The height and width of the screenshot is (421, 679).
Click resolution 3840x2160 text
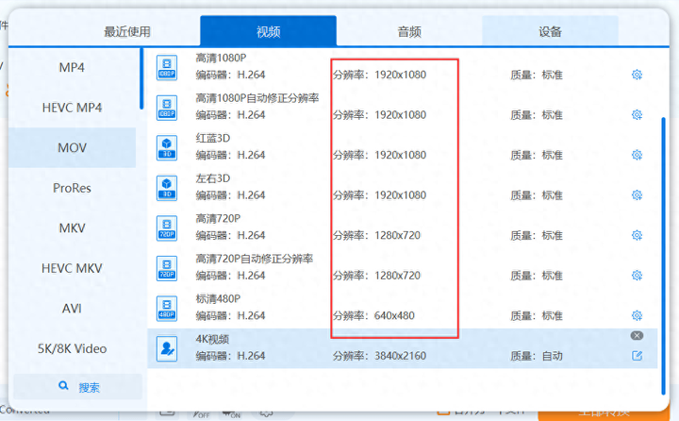[400, 356]
